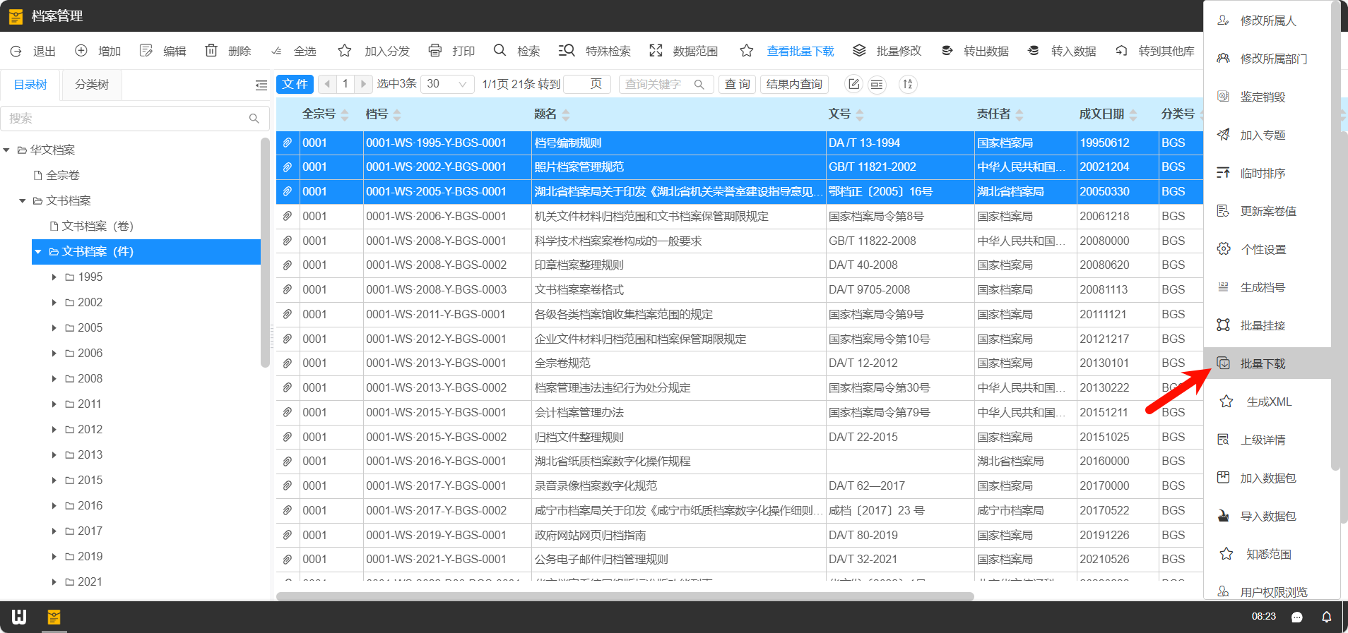
Task: Click the 结果内查询 button
Action: point(794,85)
